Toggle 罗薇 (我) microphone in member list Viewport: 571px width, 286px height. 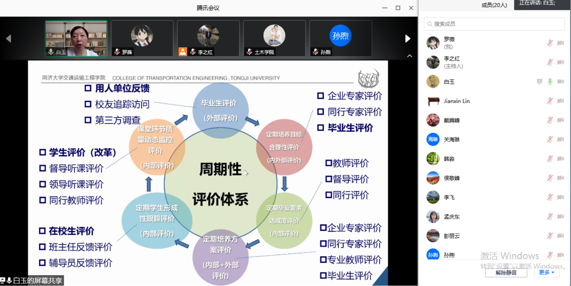[x=550, y=43]
